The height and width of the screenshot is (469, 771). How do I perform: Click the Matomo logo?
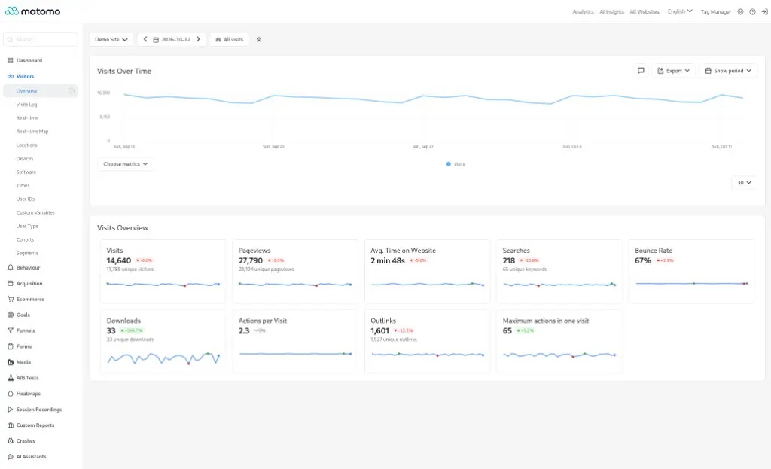coord(33,11)
